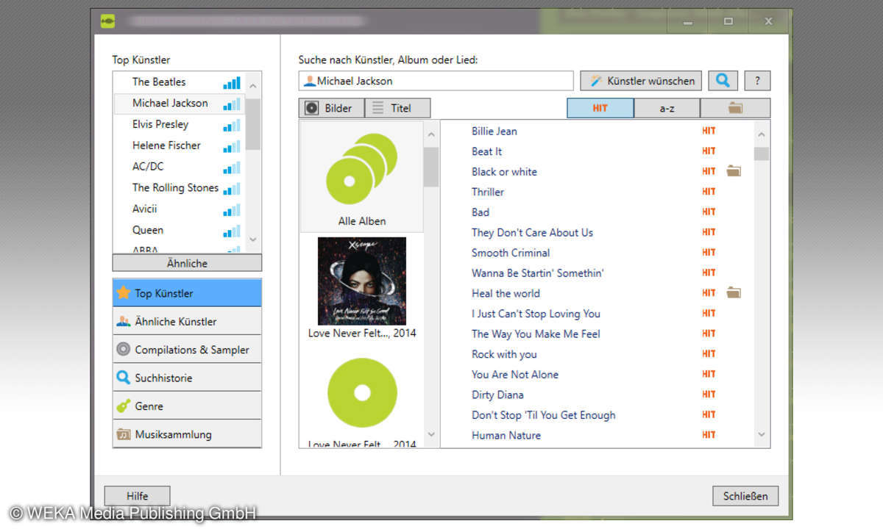Open the question mark help button
Viewport: 883px width, 529px height.
click(757, 80)
